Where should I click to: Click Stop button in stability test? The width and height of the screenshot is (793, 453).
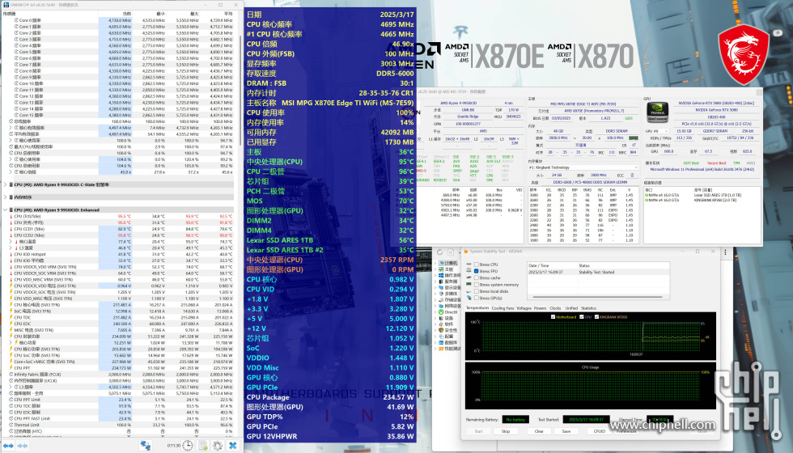[505, 431]
